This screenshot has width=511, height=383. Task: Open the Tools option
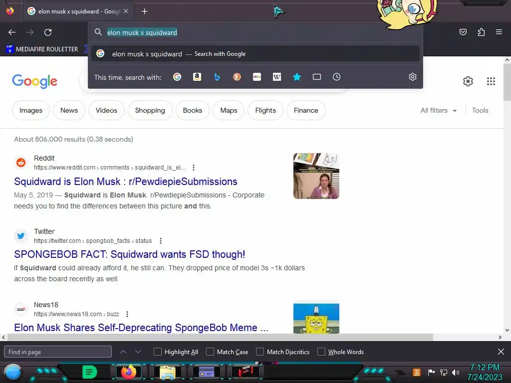click(x=480, y=110)
